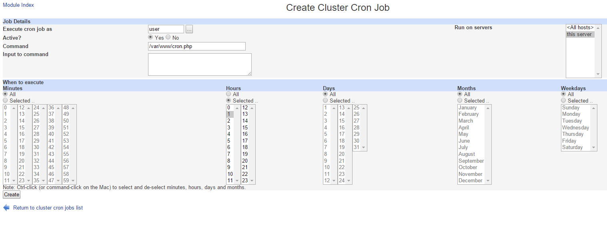This screenshot has width=607, height=242.
Task: Choose 'this server' in servers list
Action: click(x=579, y=34)
